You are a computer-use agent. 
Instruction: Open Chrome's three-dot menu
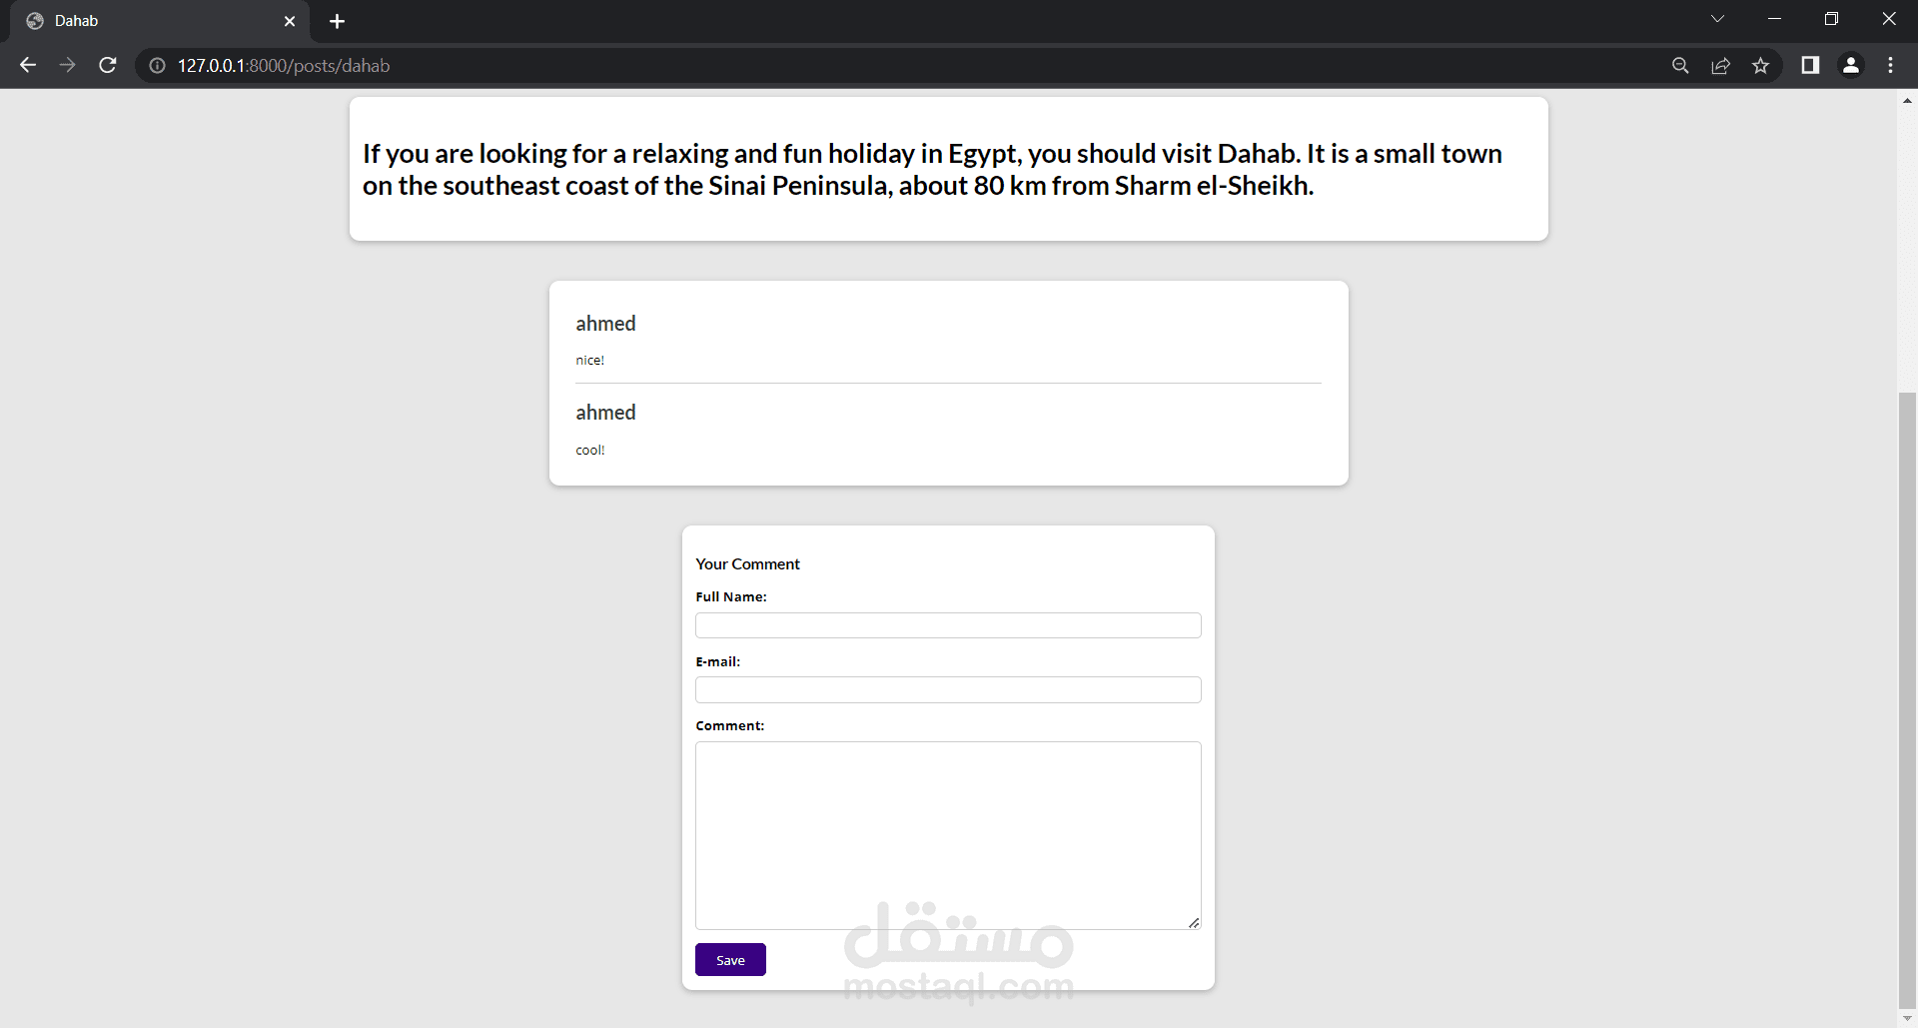(x=1890, y=66)
